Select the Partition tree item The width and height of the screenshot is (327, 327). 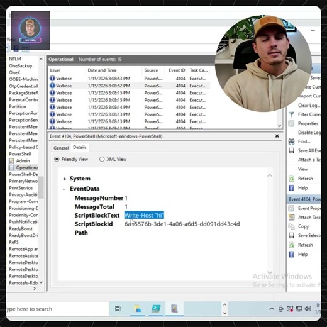tap(18, 106)
